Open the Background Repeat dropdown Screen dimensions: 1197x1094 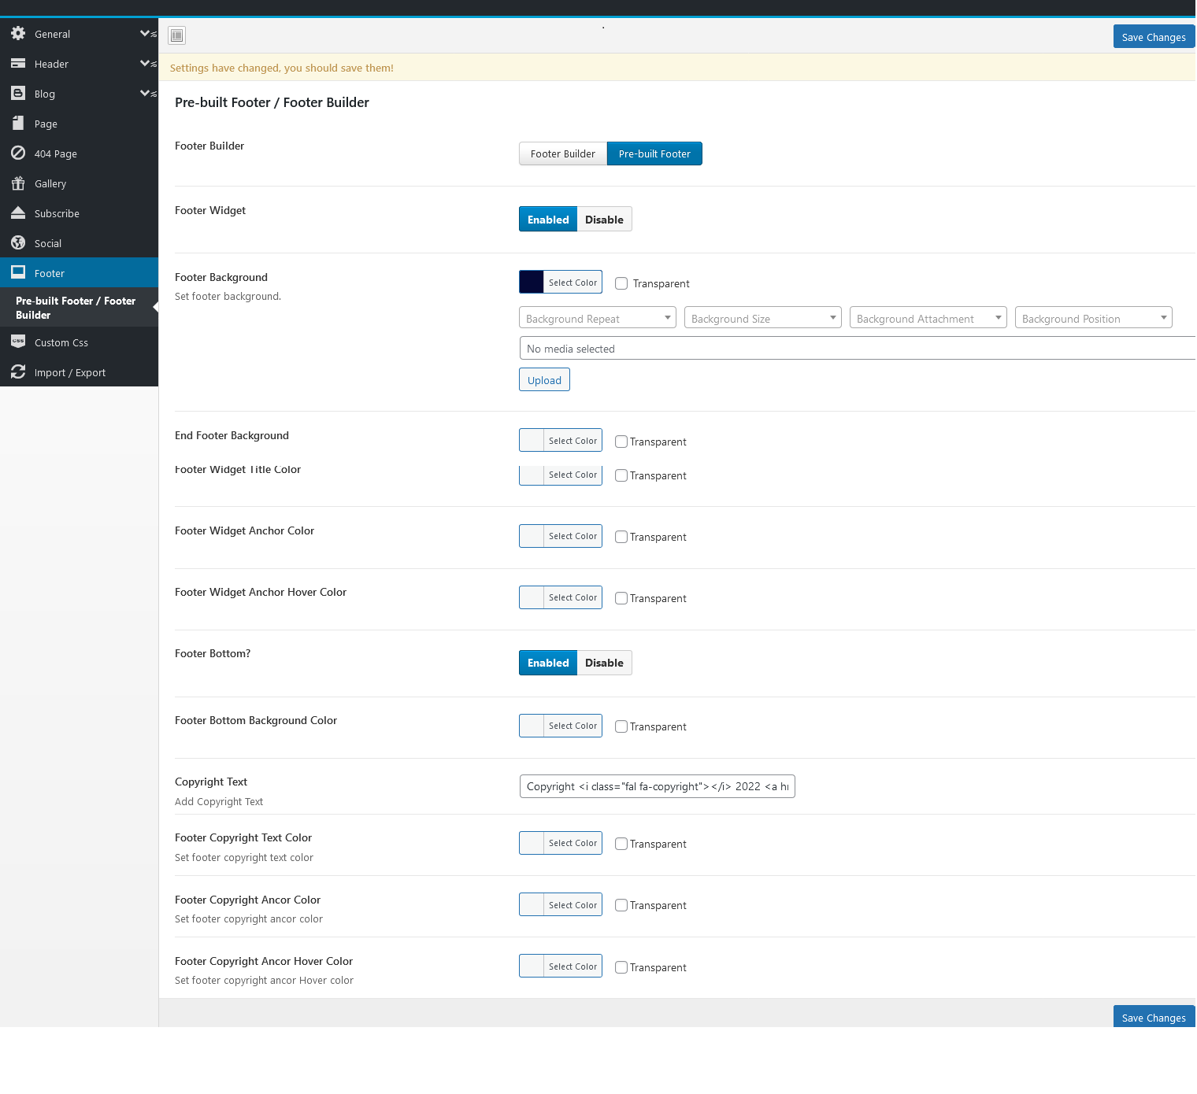coord(598,318)
